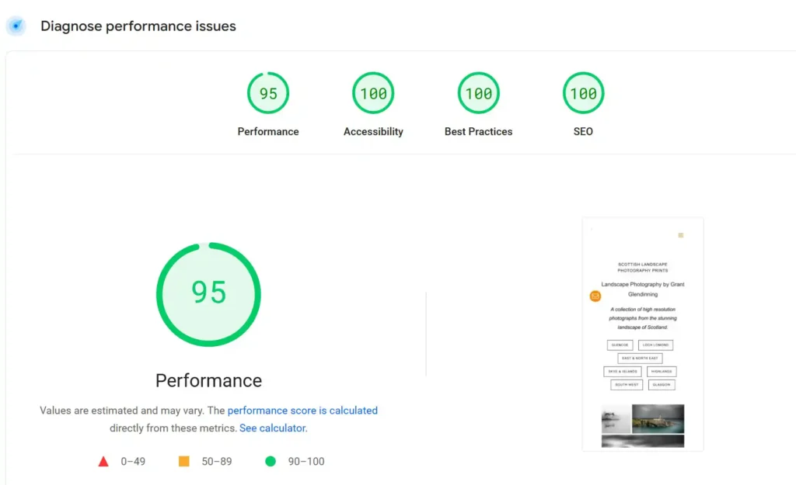Open the 'performance score is calculated' link

click(x=302, y=411)
